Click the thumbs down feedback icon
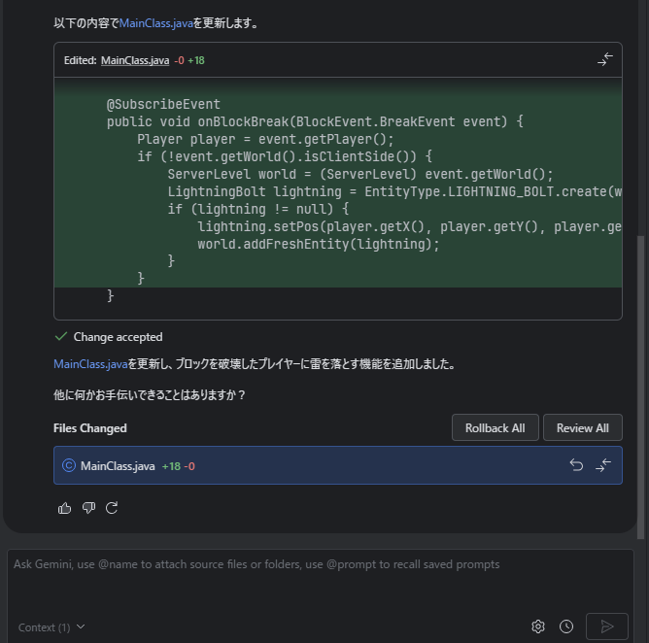Screen dimensions: 649x643 click(x=88, y=507)
